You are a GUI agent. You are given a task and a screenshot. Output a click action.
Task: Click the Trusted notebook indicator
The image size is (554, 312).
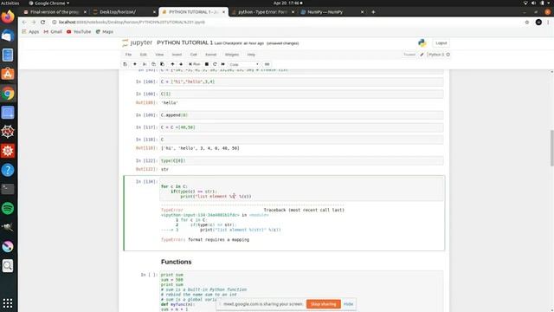(x=409, y=55)
